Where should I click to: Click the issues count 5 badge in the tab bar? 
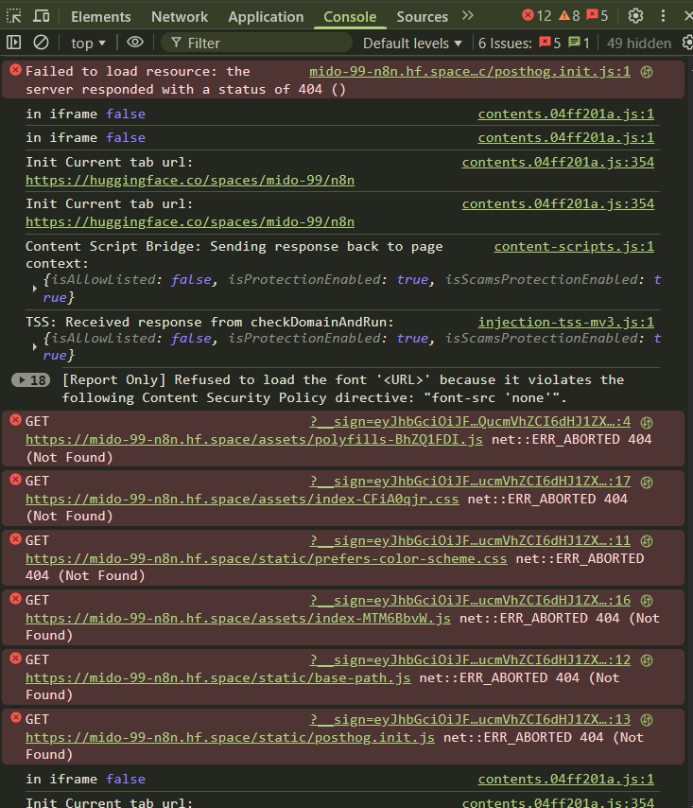[x=598, y=15]
